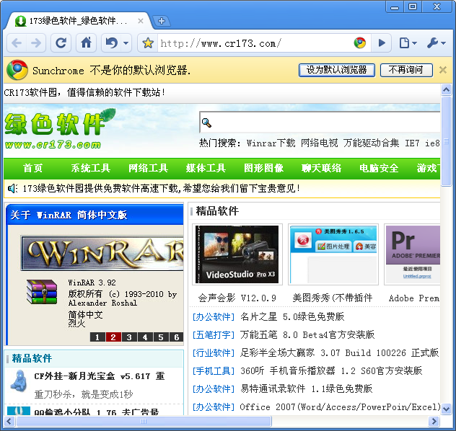Open 聊天联络 navigation item
This screenshot has width=456, height=431.
point(321,168)
